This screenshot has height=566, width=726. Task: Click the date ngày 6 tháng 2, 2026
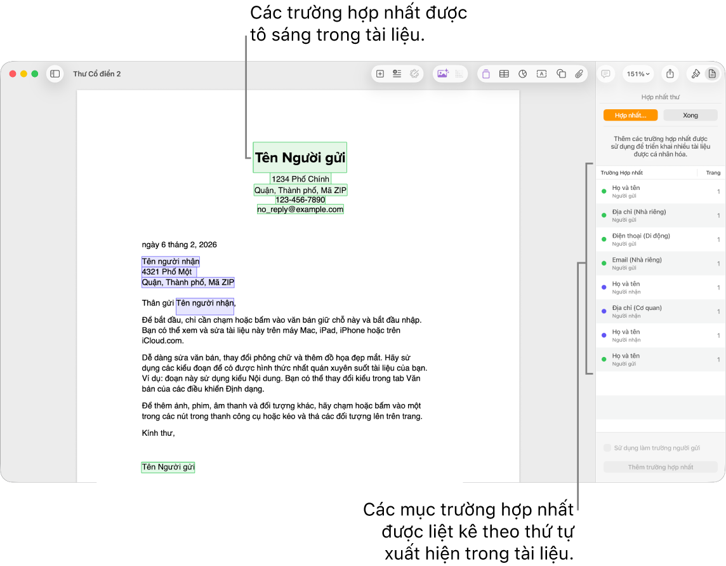[x=179, y=245]
